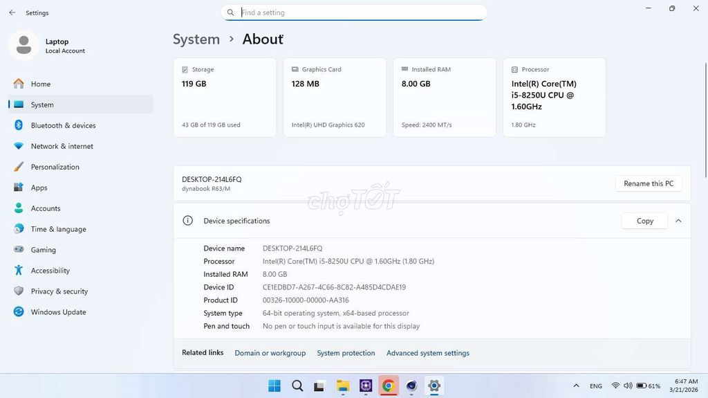Click the Rename this PC button
Screen dimensions: 708x398
[649, 183]
